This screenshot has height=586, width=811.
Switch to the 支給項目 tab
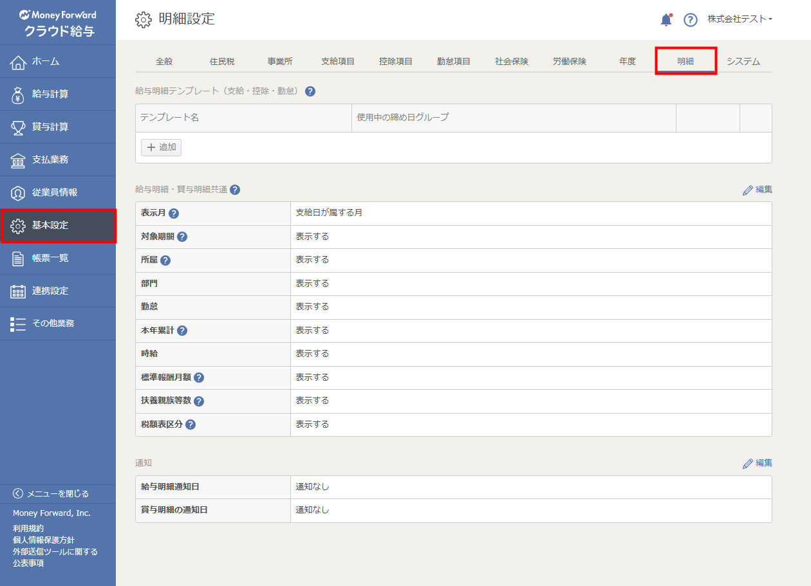click(338, 62)
